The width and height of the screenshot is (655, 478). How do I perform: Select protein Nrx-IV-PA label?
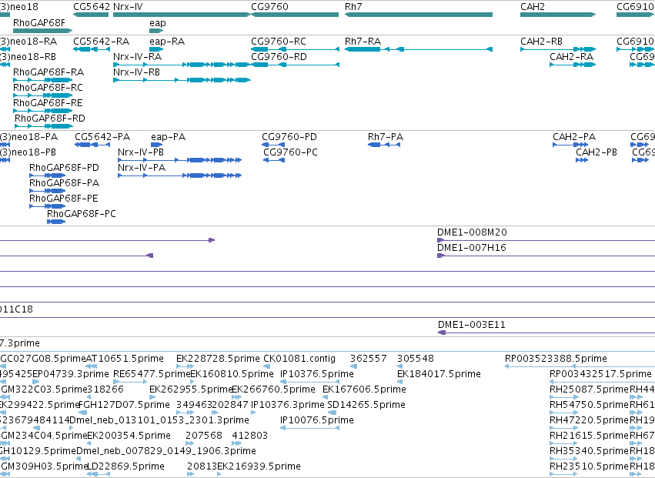pos(142,168)
